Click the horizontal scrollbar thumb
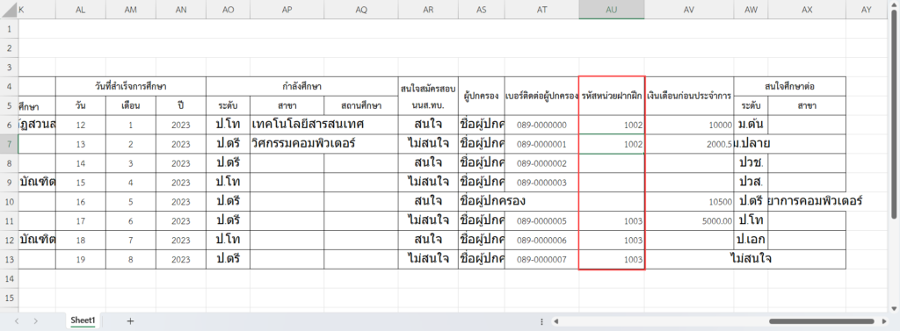The image size is (900, 331). click(x=822, y=321)
